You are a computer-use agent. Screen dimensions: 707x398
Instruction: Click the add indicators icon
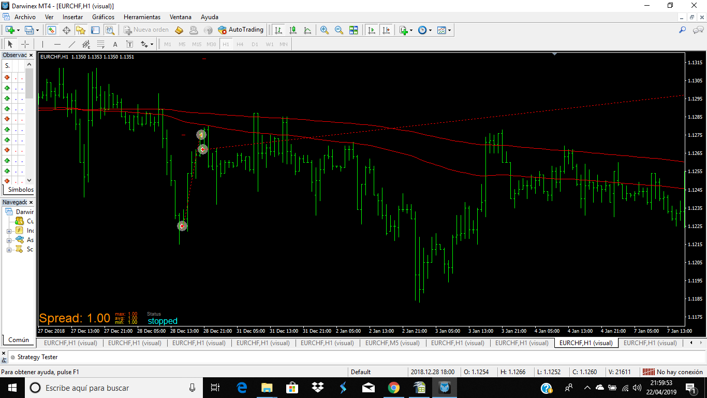pos(403,30)
